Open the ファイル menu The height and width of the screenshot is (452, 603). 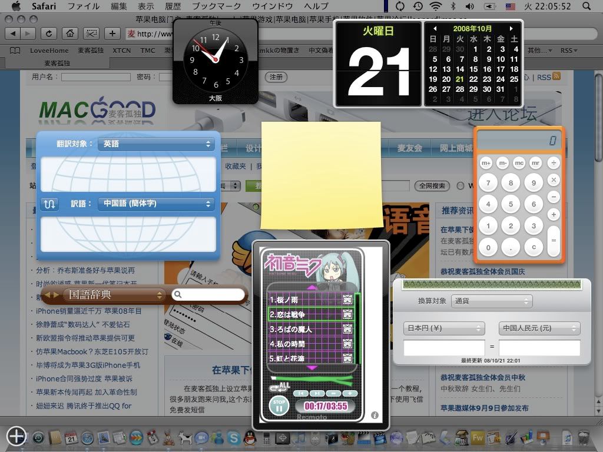pos(84,6)
